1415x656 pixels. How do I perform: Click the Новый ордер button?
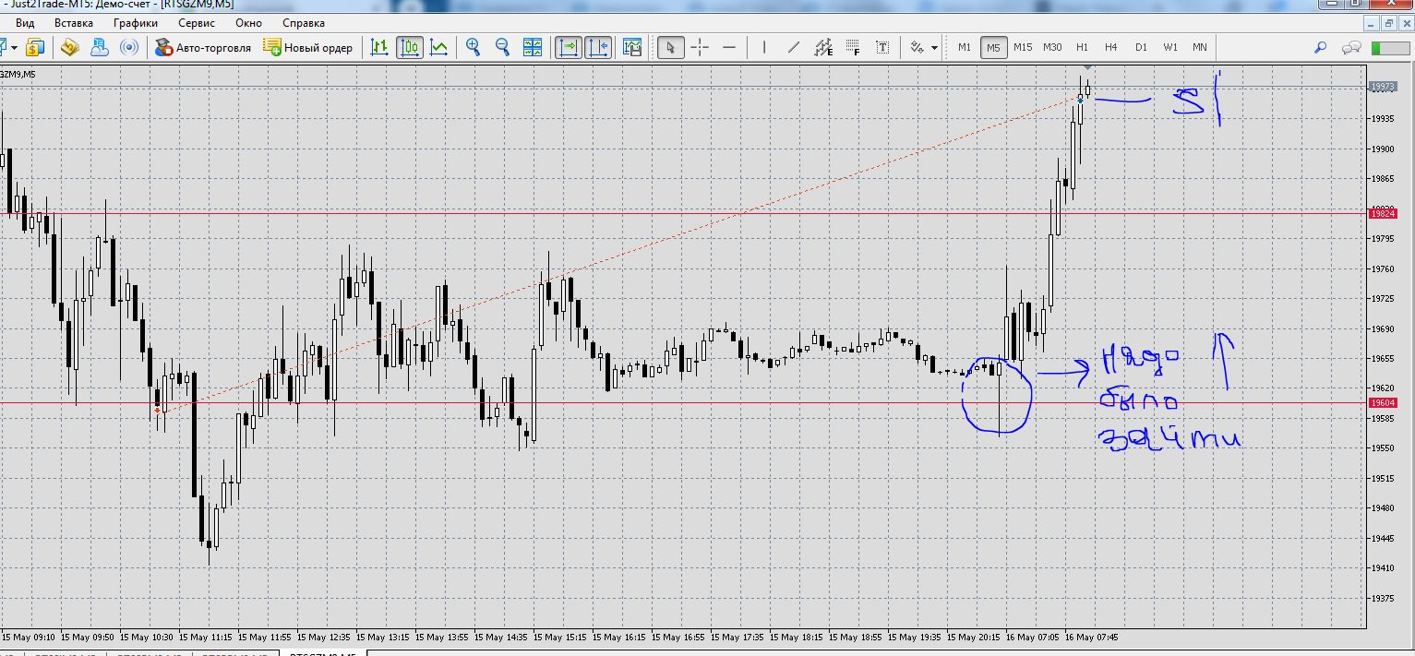click(x=307, y=47)
